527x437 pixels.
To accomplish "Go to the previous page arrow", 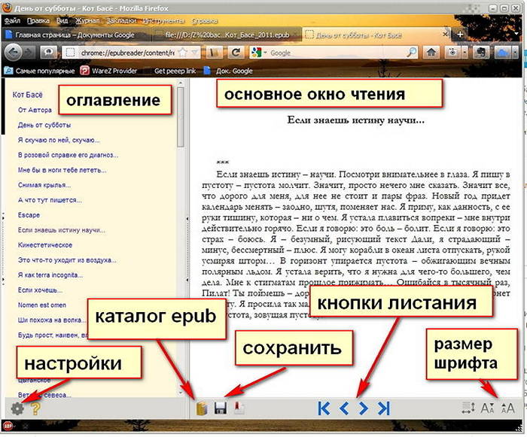I will click(x=344, y=408).
